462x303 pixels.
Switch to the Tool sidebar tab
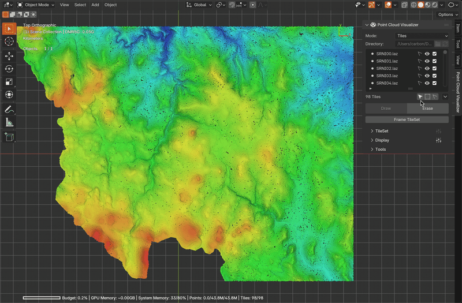458,44
